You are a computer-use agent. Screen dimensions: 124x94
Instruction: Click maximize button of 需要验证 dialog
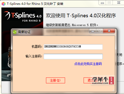point(100,31)
